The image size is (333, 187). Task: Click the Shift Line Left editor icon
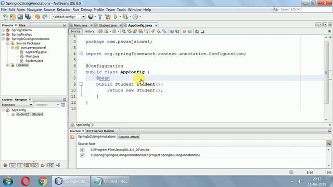coord(171,32)
